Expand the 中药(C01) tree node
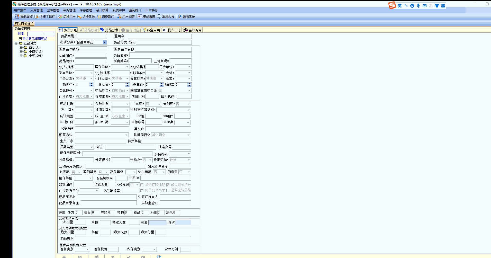This screenshot has width=491, height=258. pyautogui.click(x=21, y=56)
